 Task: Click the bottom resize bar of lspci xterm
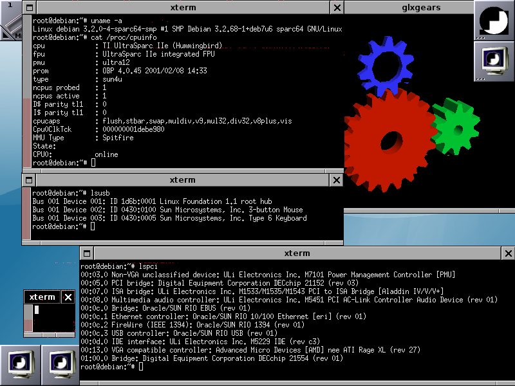[297, 383]
